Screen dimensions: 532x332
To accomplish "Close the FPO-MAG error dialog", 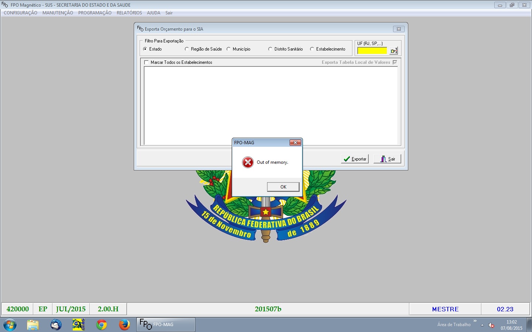I will pos(295,143).
